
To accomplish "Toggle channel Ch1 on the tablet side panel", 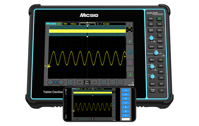I will (161, 60).
